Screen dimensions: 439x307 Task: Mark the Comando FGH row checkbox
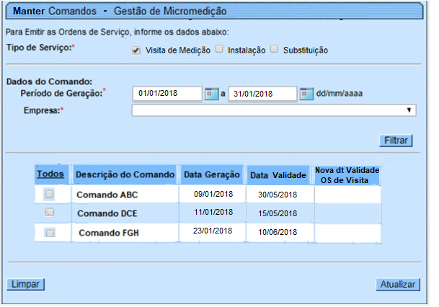[50, 233]
